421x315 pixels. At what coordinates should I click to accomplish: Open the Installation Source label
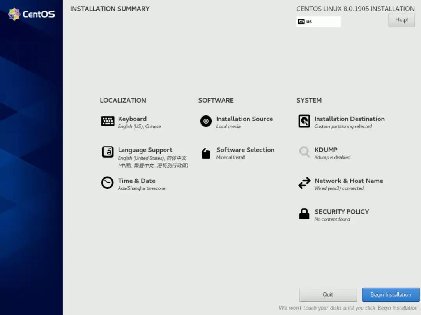coord(244,119)
